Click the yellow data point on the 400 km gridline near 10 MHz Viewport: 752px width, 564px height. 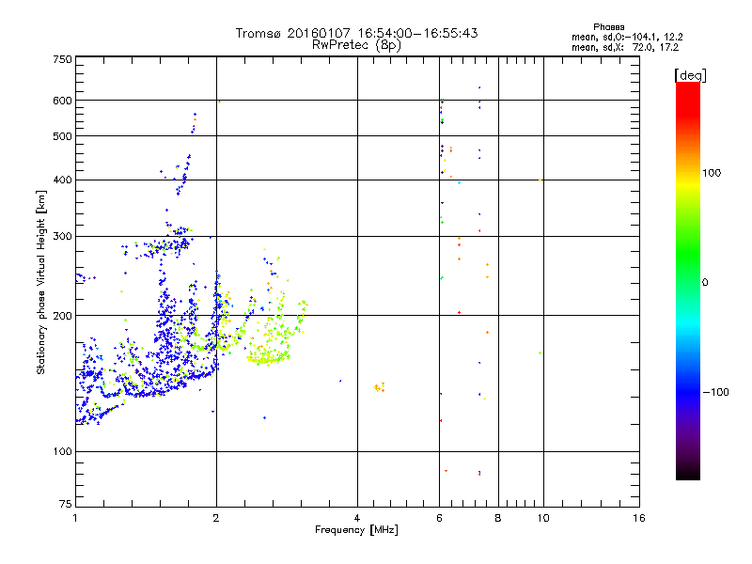(540, 180)
